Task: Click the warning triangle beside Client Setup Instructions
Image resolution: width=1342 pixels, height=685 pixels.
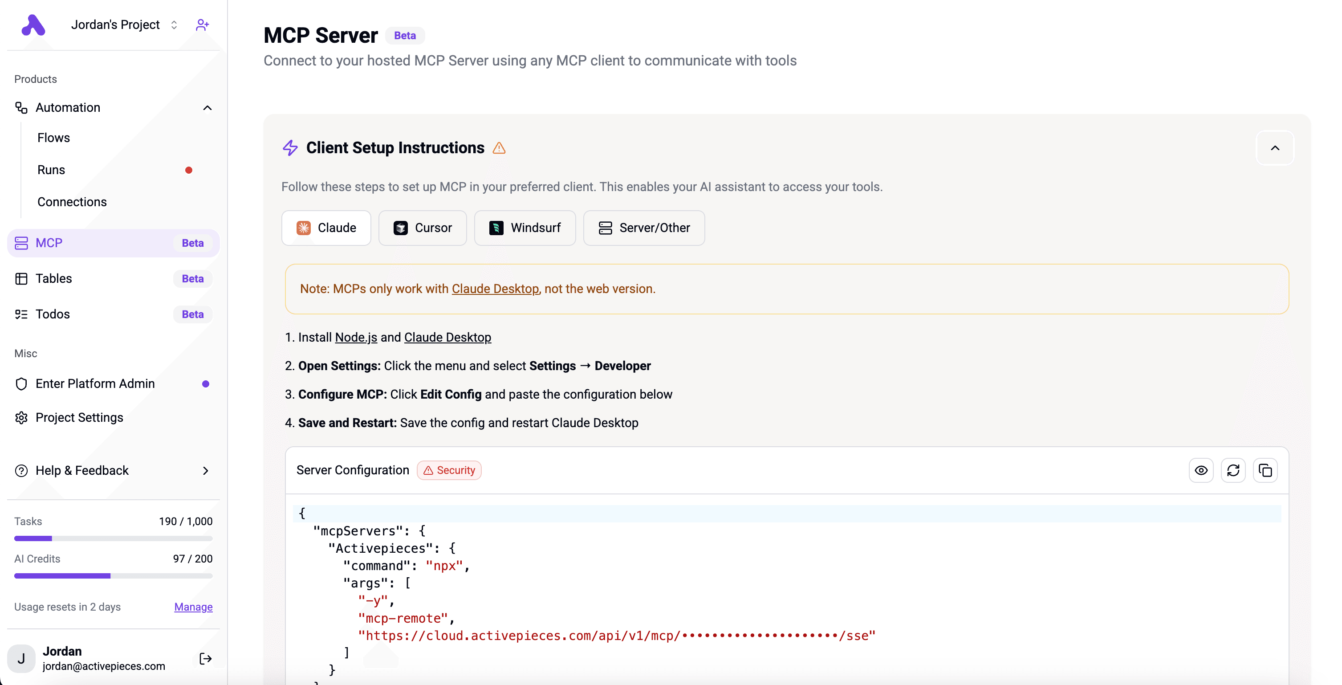Action: coord(499,148)
